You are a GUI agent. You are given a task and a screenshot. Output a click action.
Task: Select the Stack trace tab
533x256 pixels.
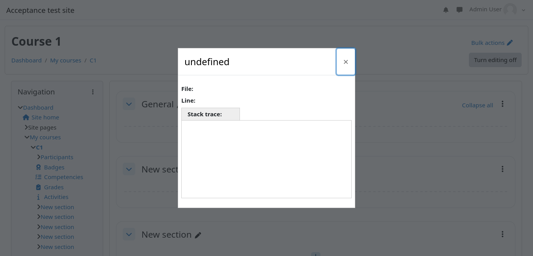[210, 114]
